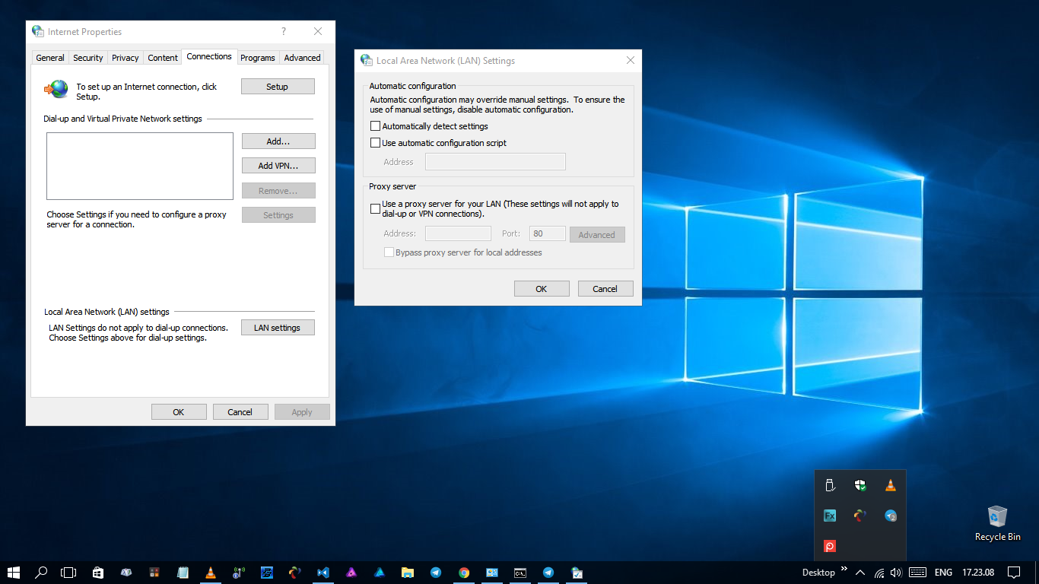Open the touch keyboard icon
This screenshot has width=1039, height=584.
pyautogui.click(x=917, y=573)
